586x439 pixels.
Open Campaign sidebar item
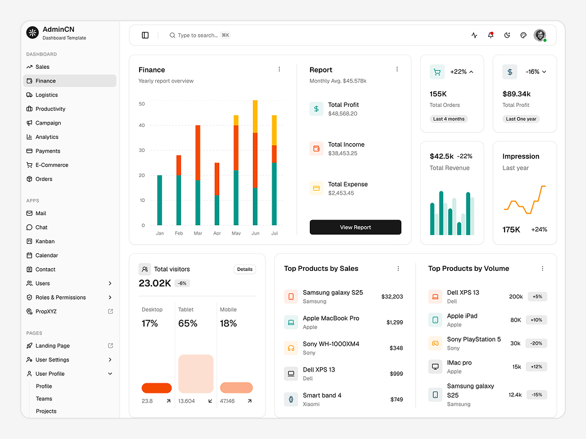[x=69, y=123]
